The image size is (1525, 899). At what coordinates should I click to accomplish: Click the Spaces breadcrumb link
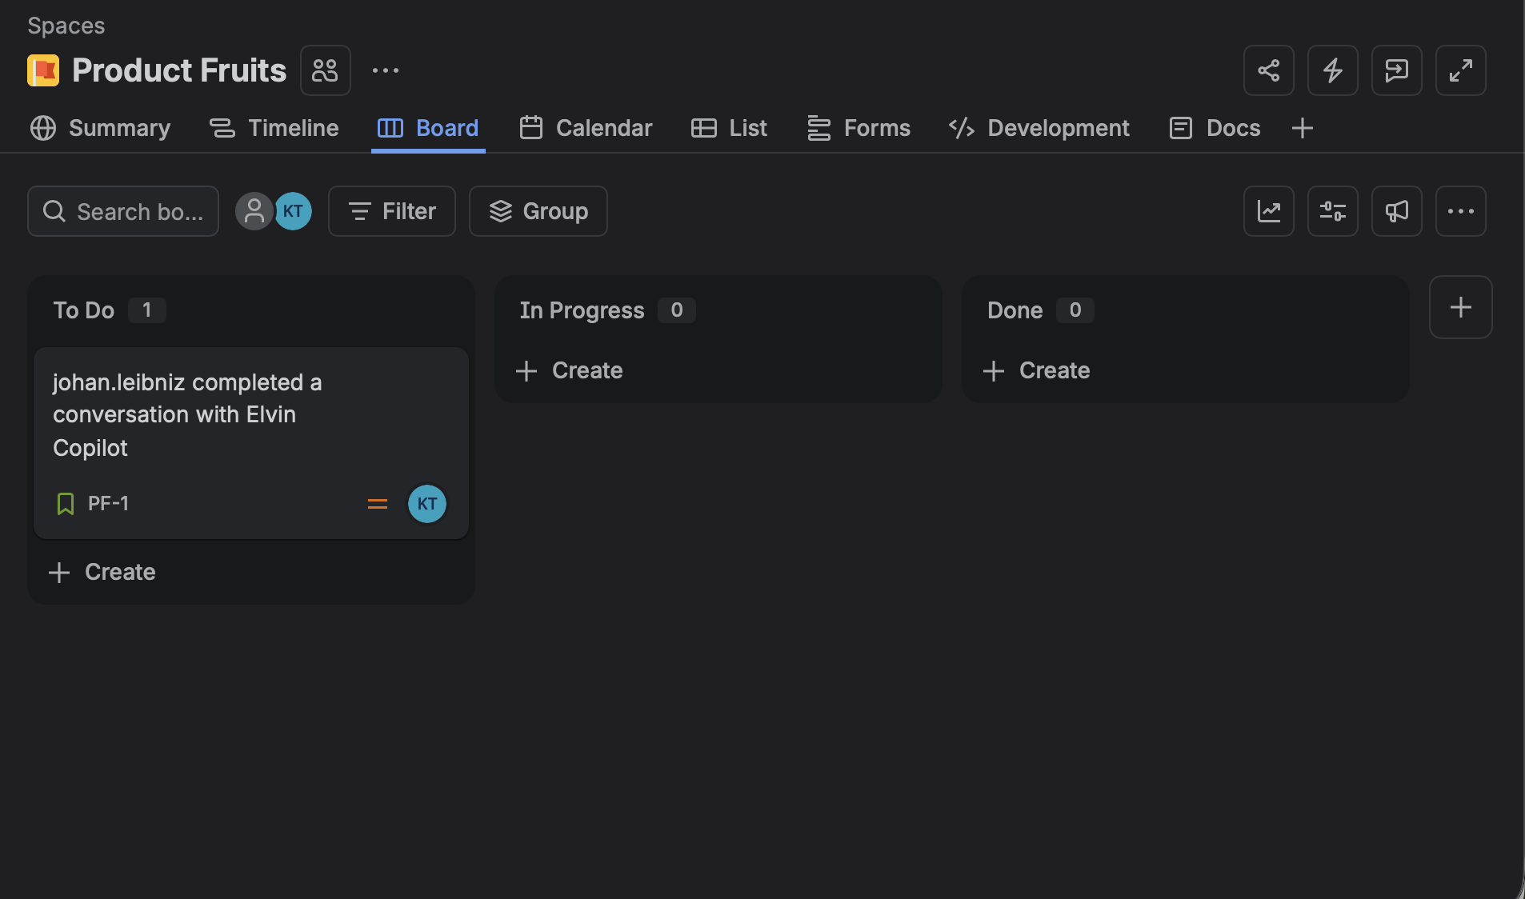coord(66,26)
